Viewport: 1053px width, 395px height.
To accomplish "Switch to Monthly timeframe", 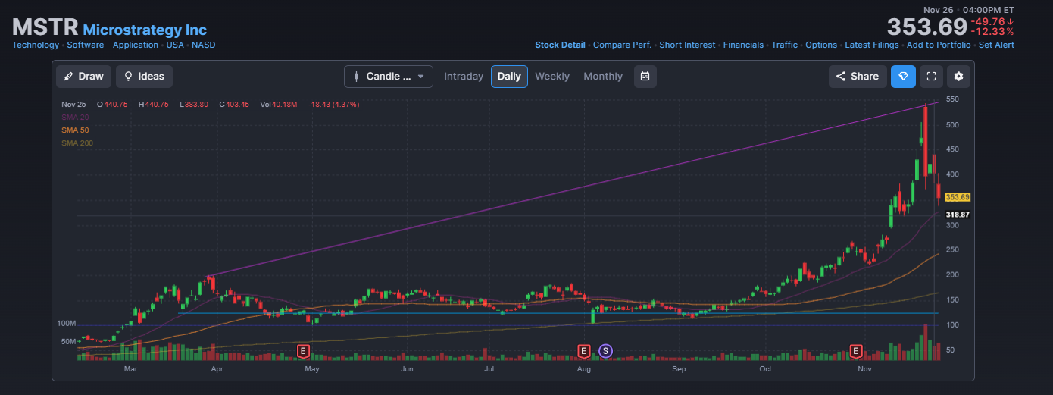I will tap(603, 77).
